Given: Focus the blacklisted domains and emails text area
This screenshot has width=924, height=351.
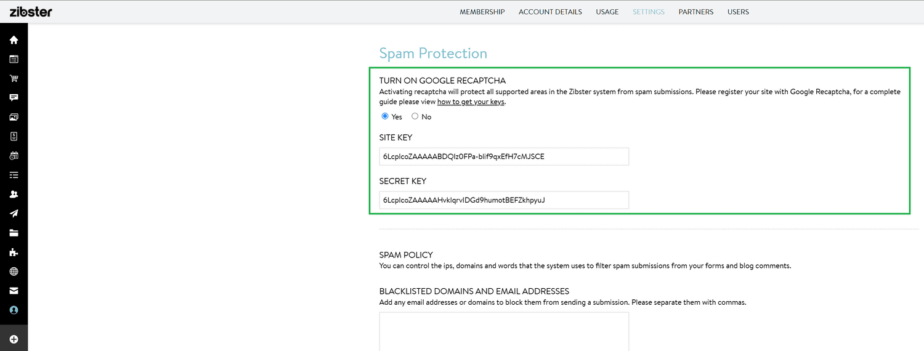Looking at the screenshot, I should tap(504, 331).
